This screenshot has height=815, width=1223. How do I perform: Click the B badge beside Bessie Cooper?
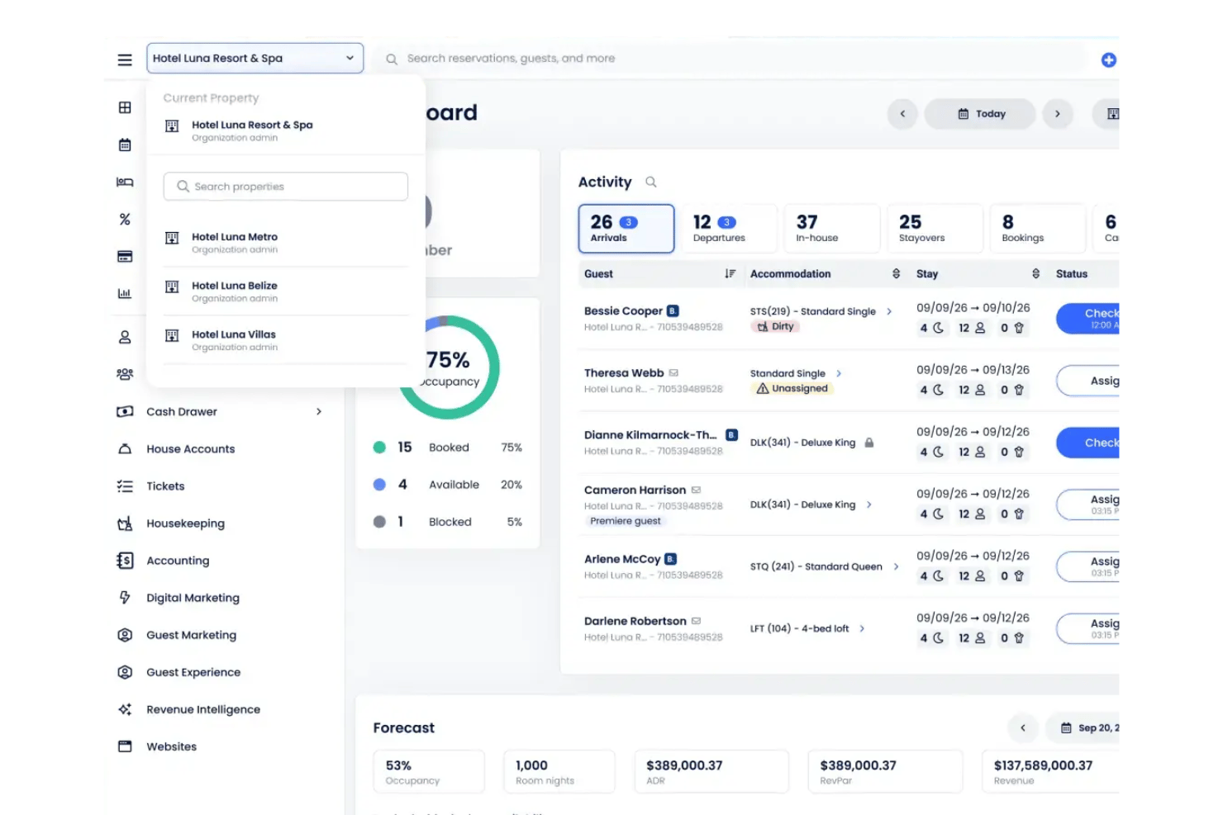coord(673,310)
